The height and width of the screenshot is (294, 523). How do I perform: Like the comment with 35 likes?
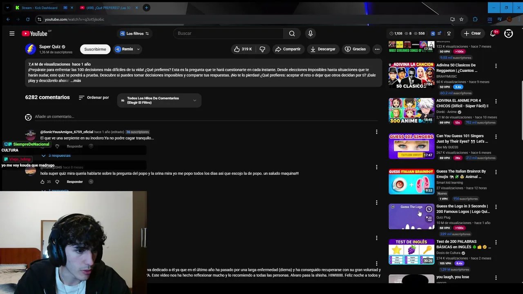coord(42,182)
